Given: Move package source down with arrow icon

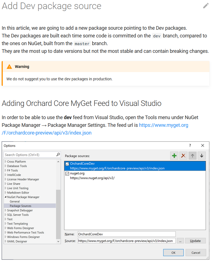Looking at the screenshot, I should click(202, 156).
